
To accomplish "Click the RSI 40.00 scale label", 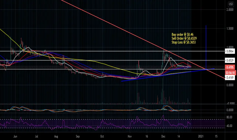I will coord(229,126).
